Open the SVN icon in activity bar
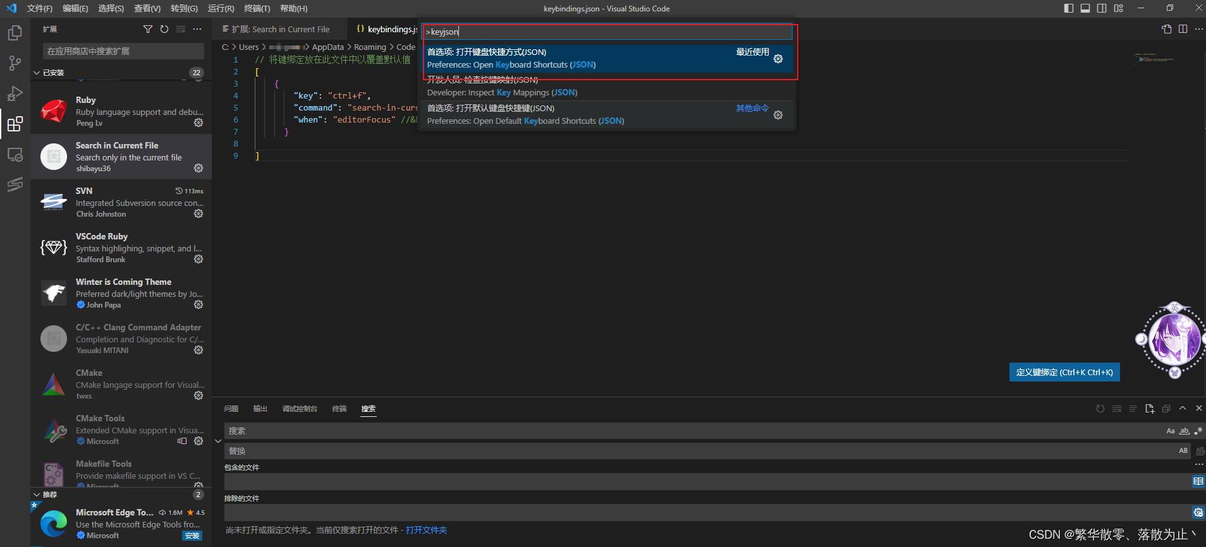Image resolution: width=1206 pixels, height=547 pixels. [15, 184]
